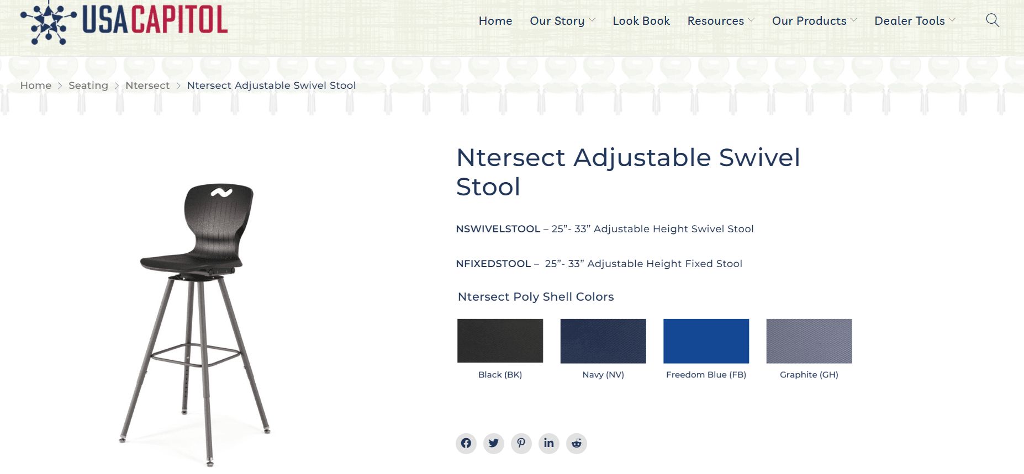
Task: Share product on Facebook
Action: 466,443
